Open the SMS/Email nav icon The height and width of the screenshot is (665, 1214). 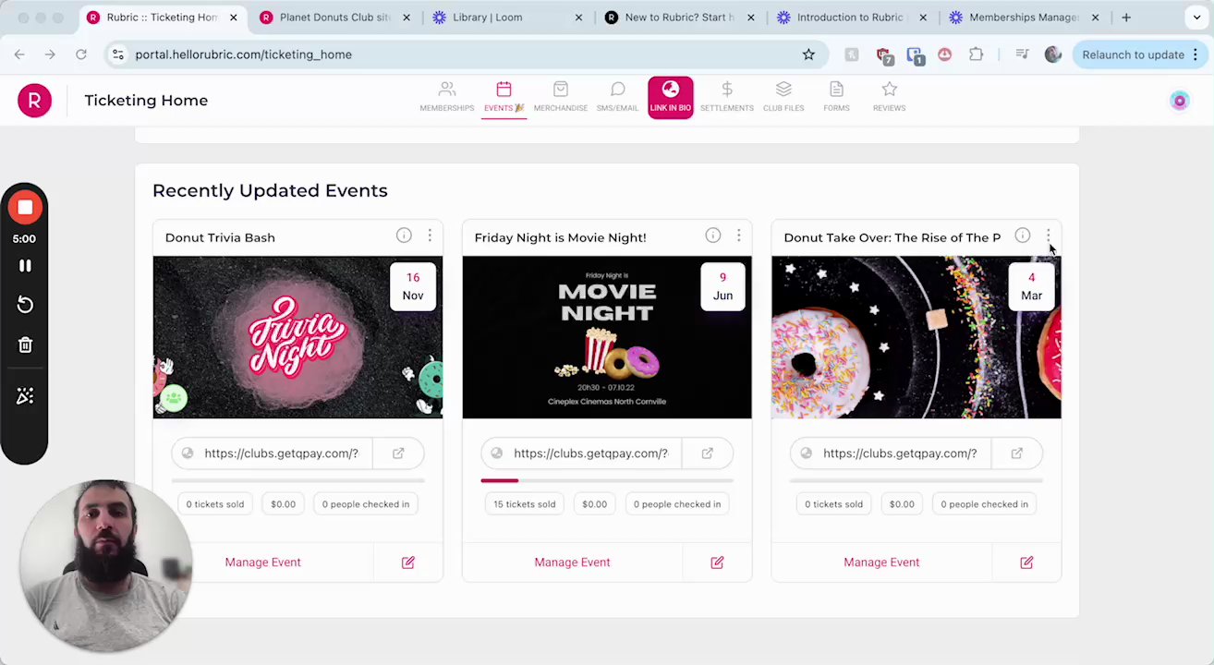(617, 96)
